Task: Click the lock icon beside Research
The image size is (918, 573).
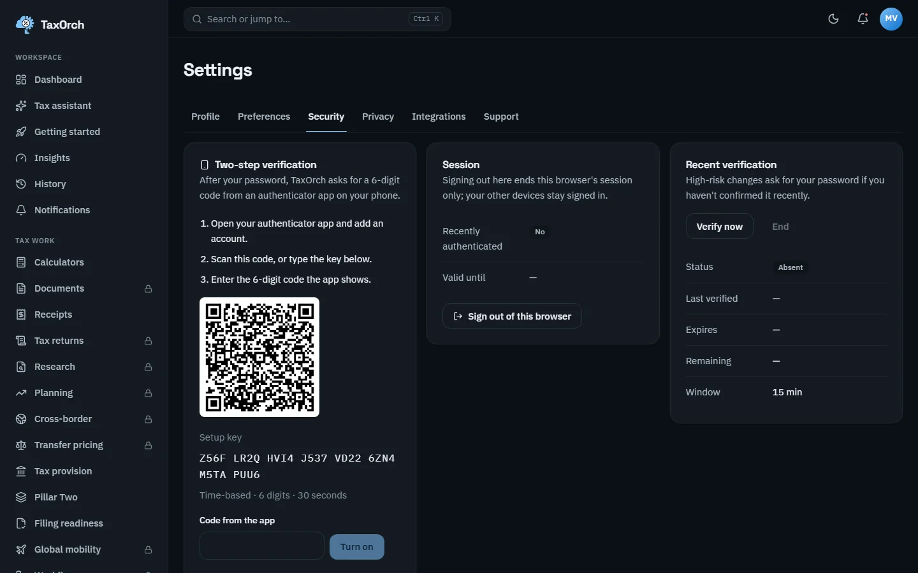Action: [148, 367]
